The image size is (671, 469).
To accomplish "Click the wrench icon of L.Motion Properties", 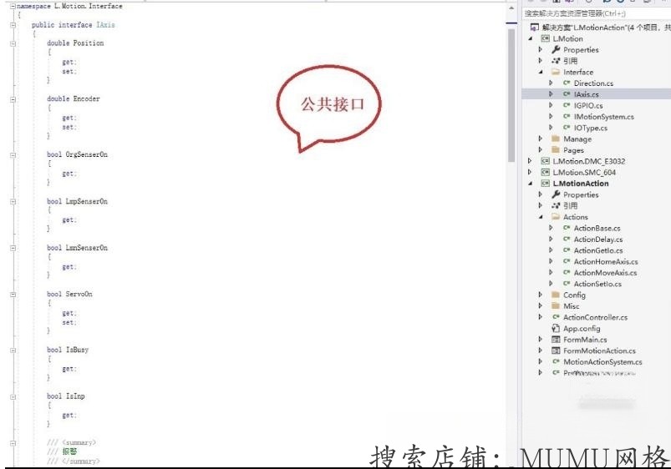I will point(556,49).
